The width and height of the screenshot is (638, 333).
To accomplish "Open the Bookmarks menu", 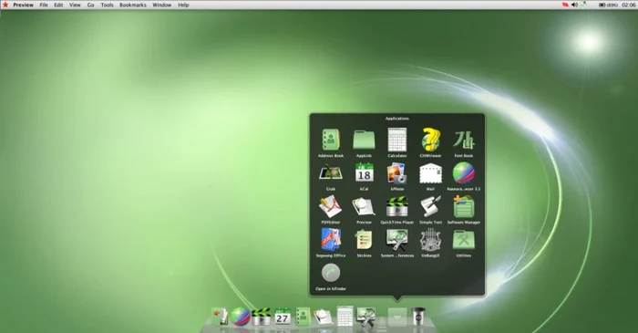I will coord(133,5).
